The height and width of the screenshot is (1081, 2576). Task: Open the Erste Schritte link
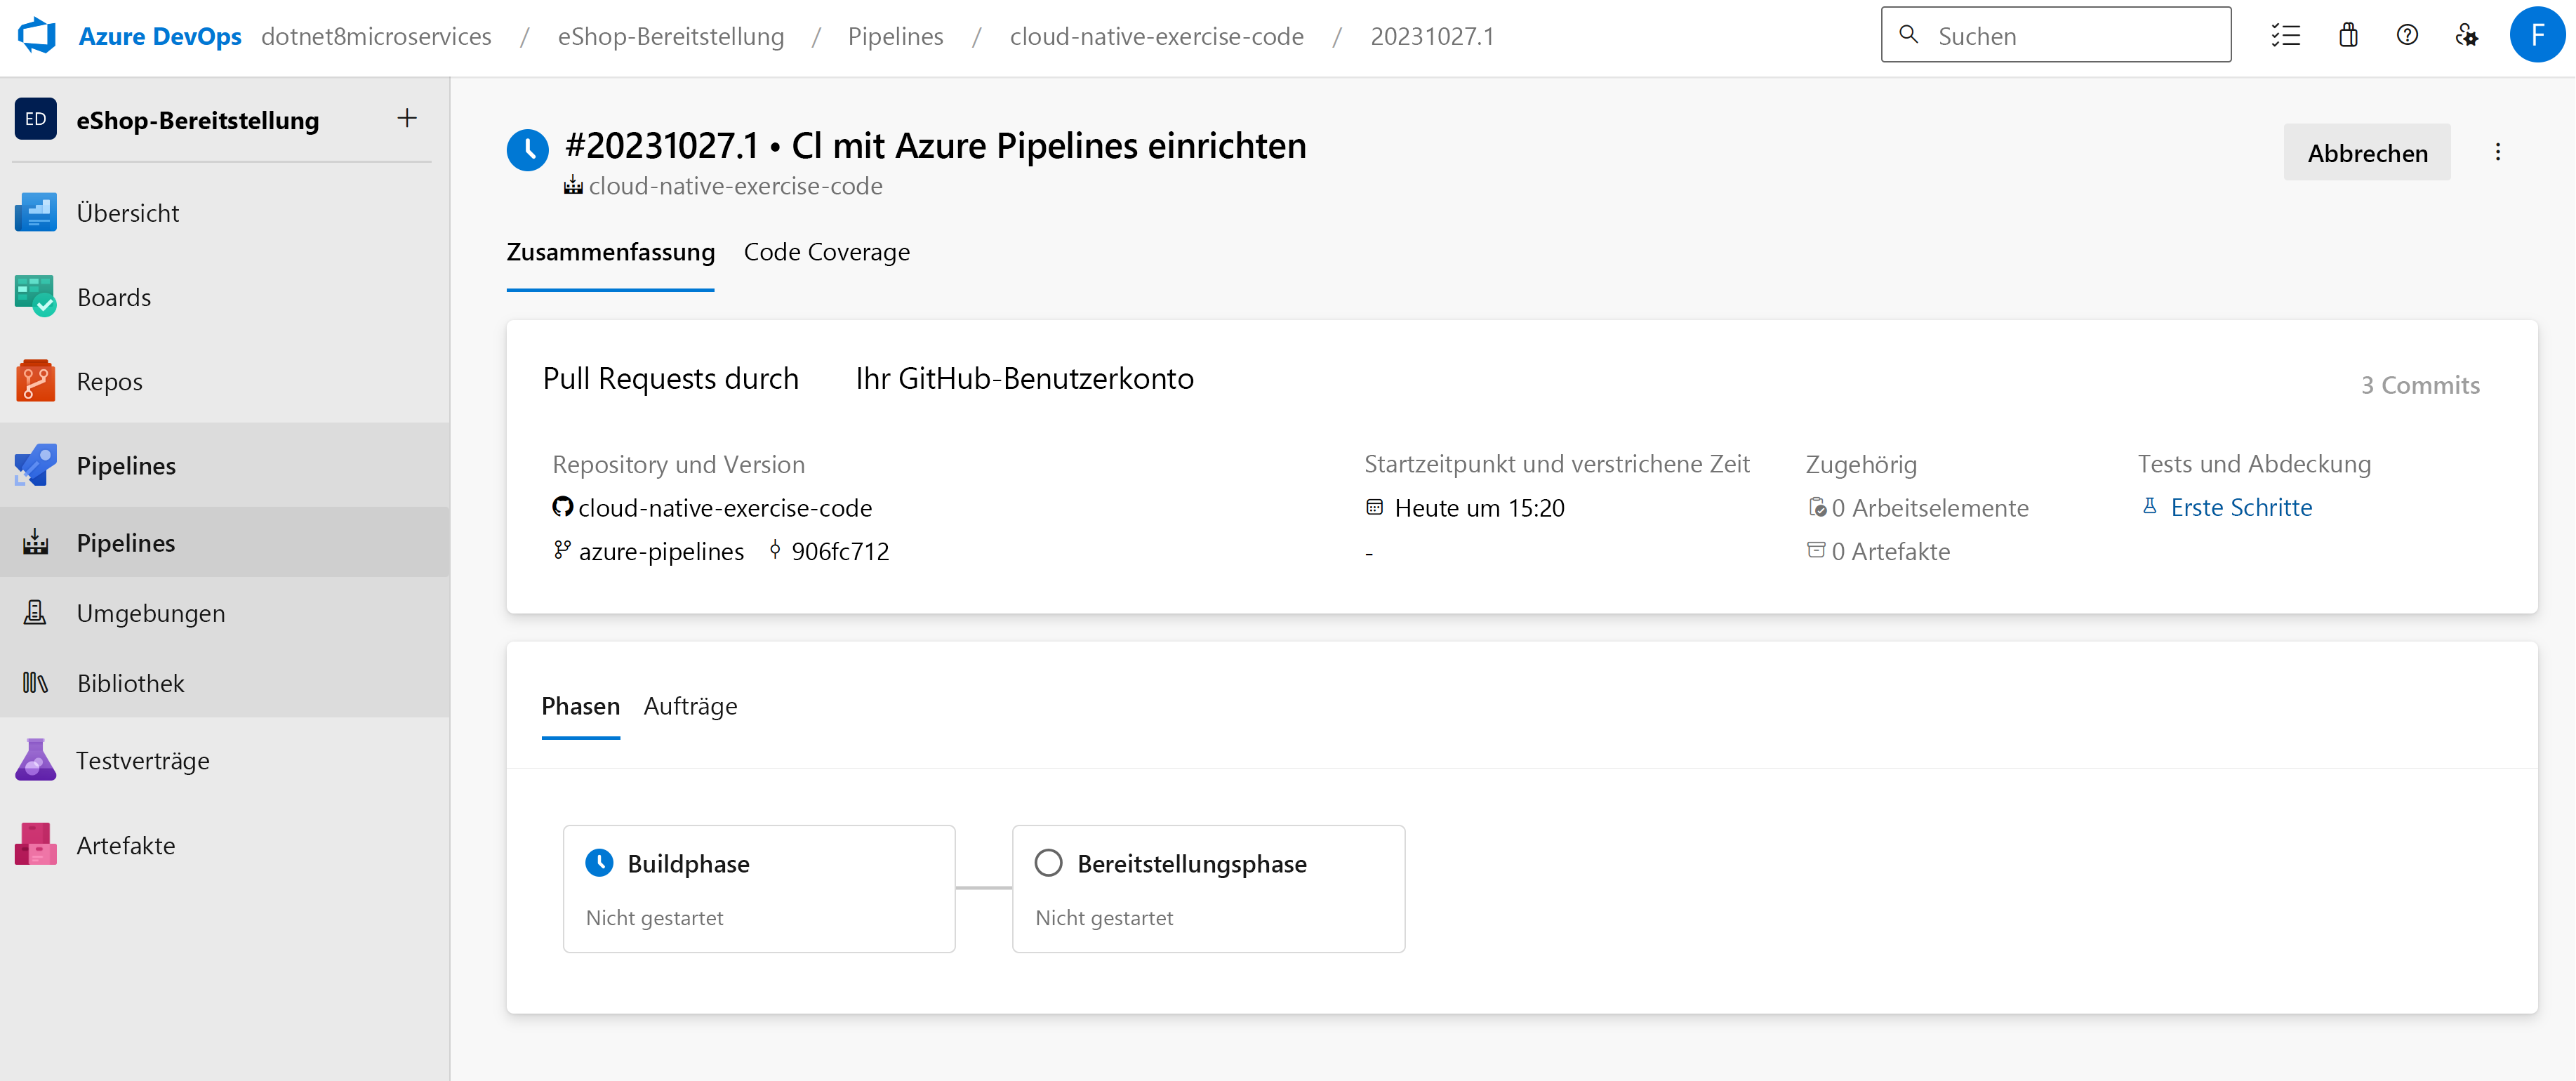pyautogui.click(x=2240, y=507)
